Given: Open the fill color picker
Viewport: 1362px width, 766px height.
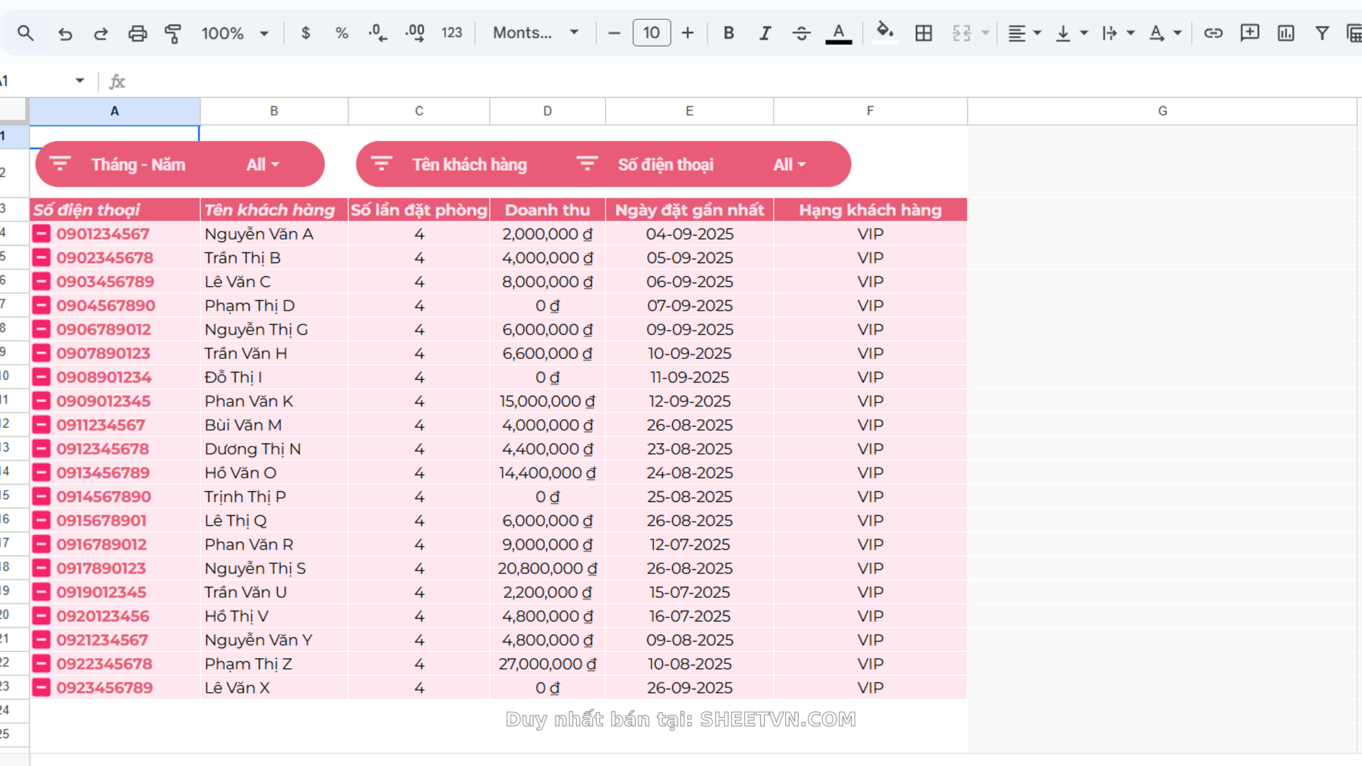Looking at the screenshot, I should [x=884, y=33].
